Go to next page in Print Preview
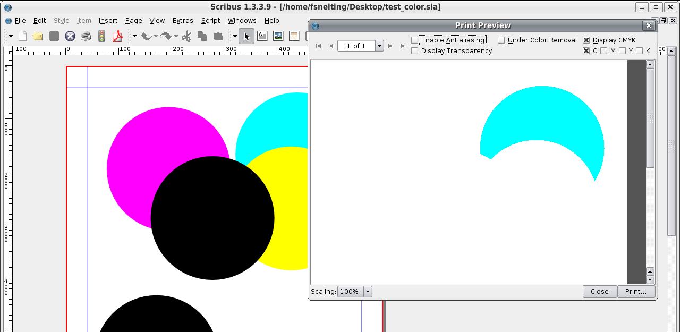Viewport: 680px width, 332px height. pyautogui.click(x=390, y=46)
